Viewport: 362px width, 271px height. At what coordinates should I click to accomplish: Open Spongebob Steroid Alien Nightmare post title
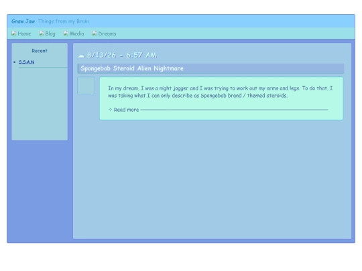132,68
